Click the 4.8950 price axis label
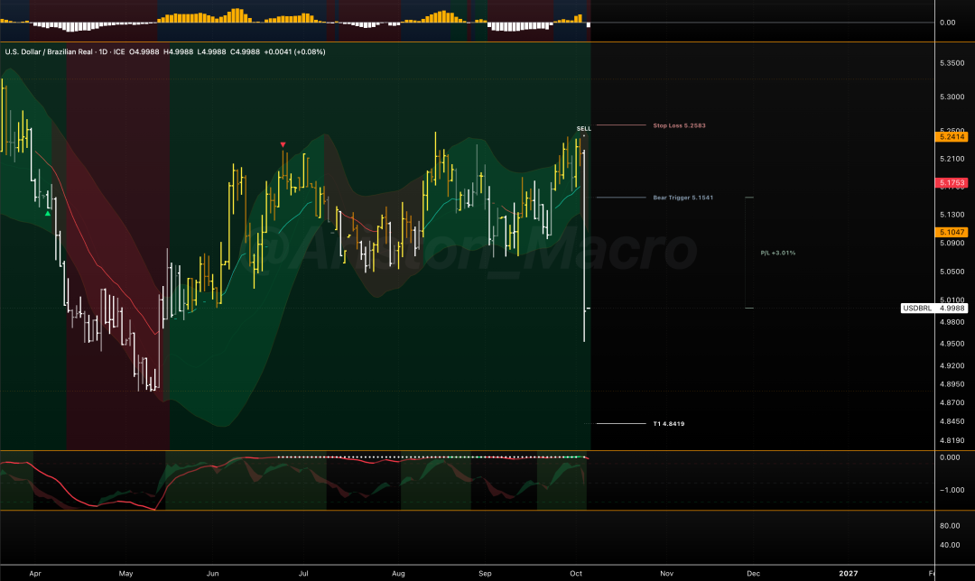This screenshot has height=581, width=975. (952, 384)
